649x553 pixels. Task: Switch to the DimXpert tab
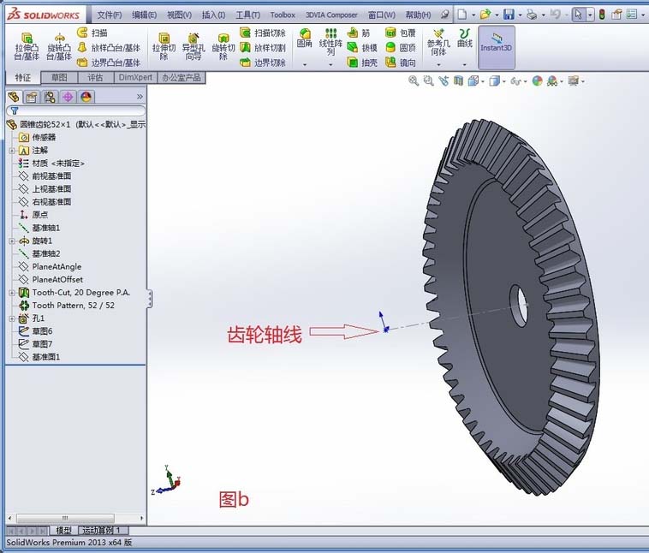pyautogui.click(x=135, y=78)
